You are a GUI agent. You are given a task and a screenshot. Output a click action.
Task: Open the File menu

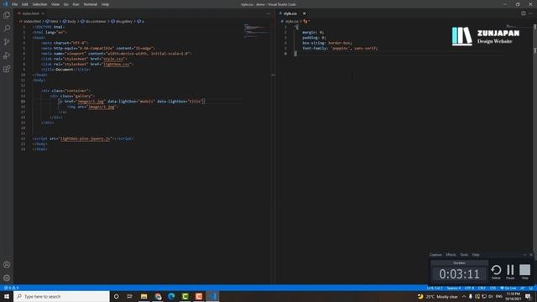tap(15, 4)
